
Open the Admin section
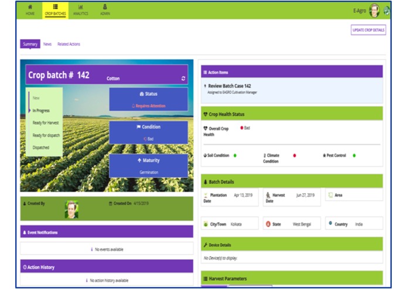click(105, 10)
